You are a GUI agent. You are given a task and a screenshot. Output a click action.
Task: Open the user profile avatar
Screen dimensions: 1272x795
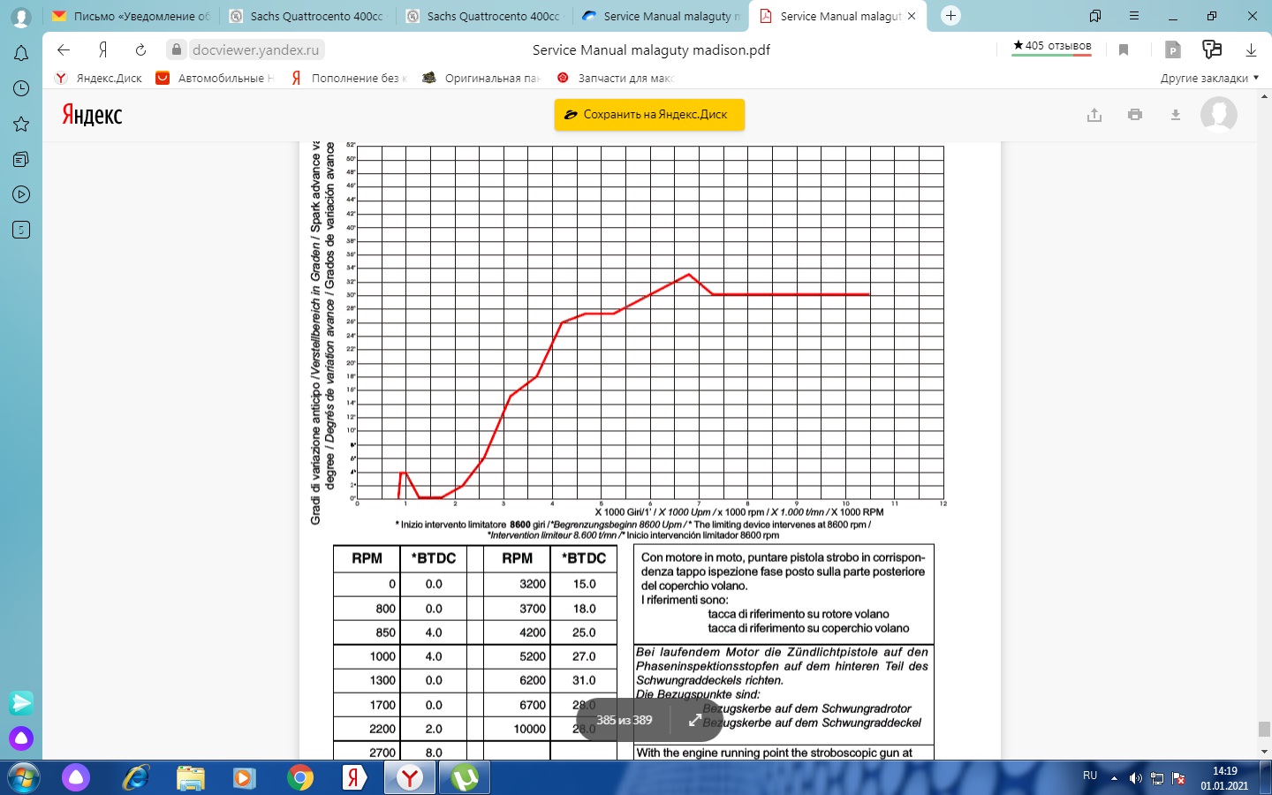coord(1218,115)
